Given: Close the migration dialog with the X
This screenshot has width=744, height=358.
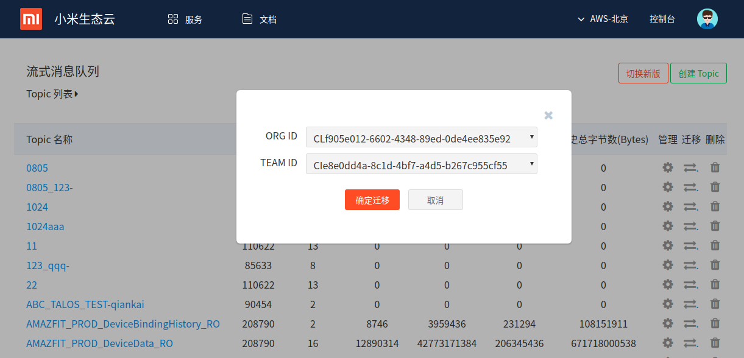Looking at the screenshot, I should coord(548,115).
